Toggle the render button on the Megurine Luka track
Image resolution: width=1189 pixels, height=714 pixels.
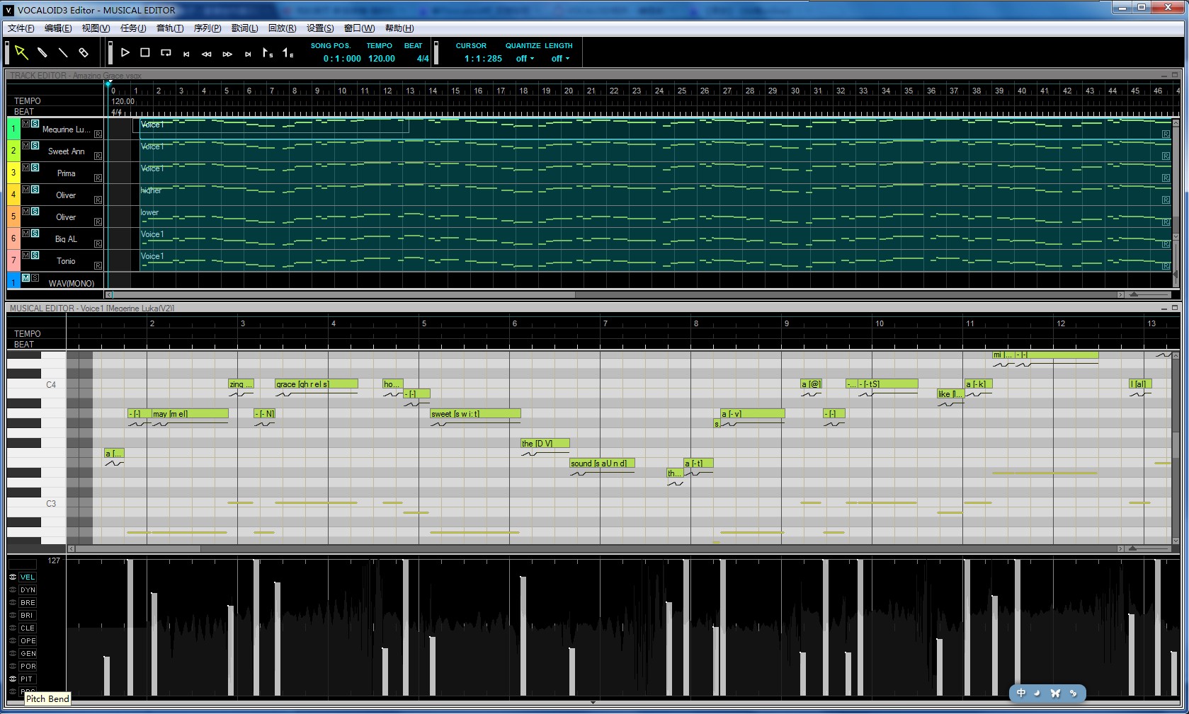tap(98, 134)
